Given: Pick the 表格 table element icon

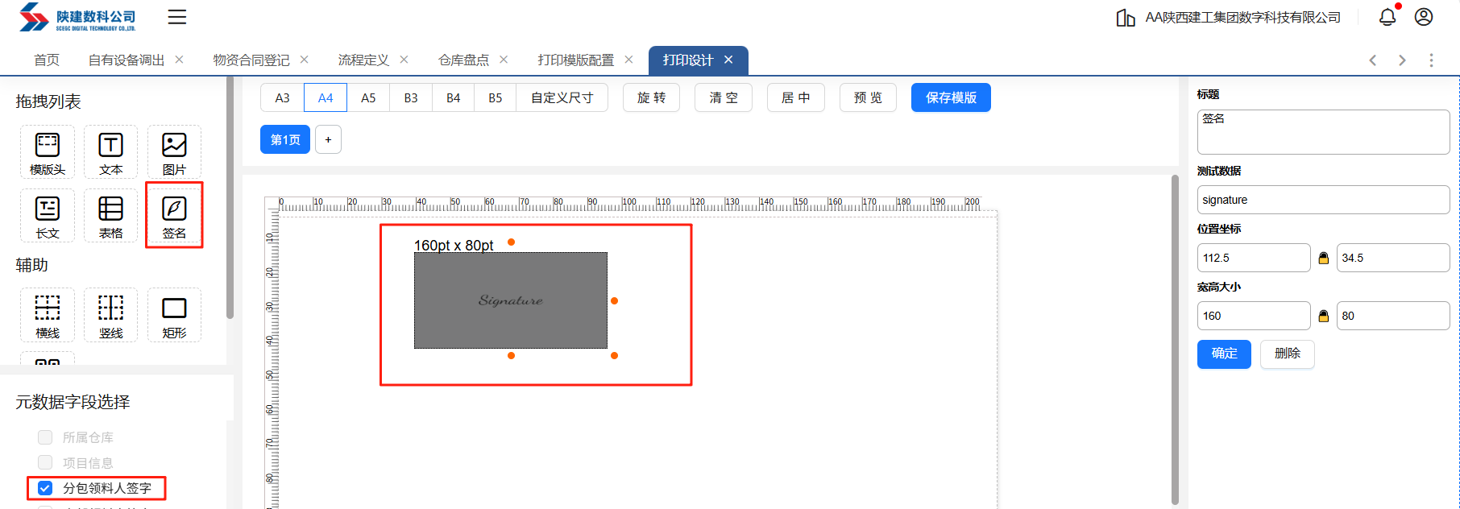Looking at the screenshot, I should coord(110,215).
